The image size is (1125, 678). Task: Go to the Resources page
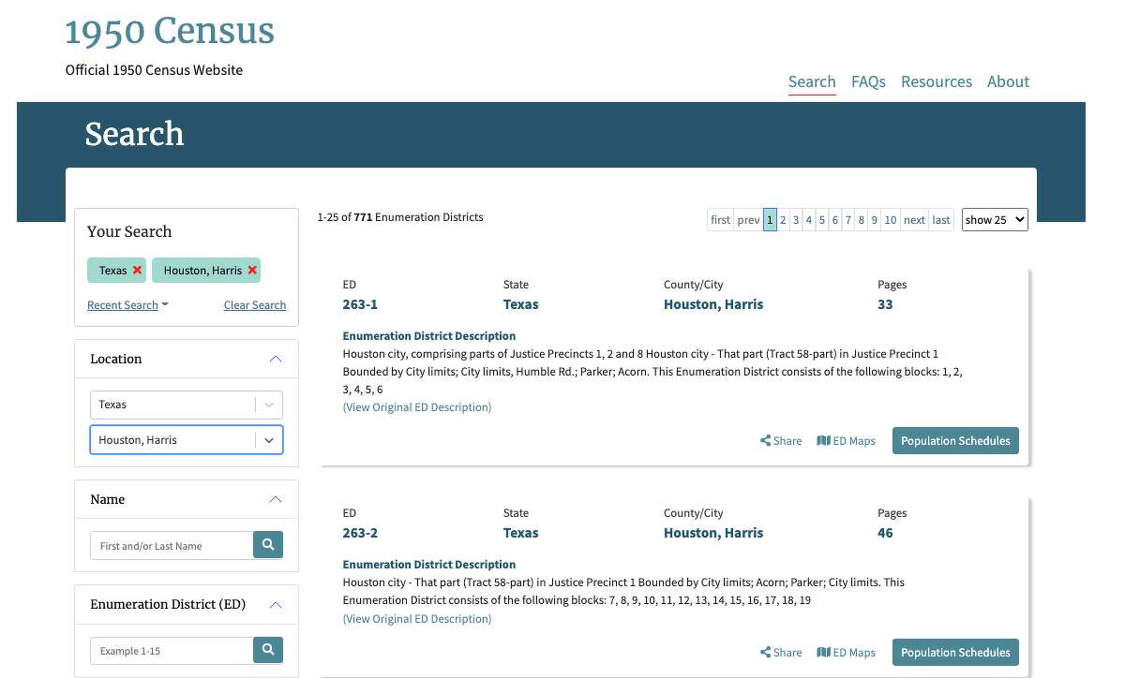click(937, 81)
